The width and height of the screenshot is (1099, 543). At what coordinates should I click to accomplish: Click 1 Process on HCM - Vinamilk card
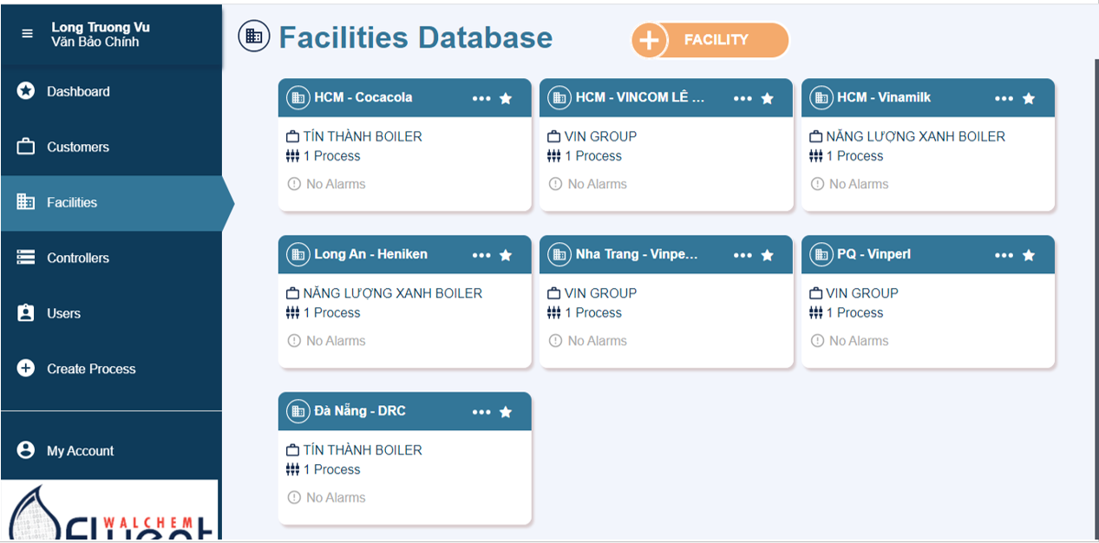(854, 156)
